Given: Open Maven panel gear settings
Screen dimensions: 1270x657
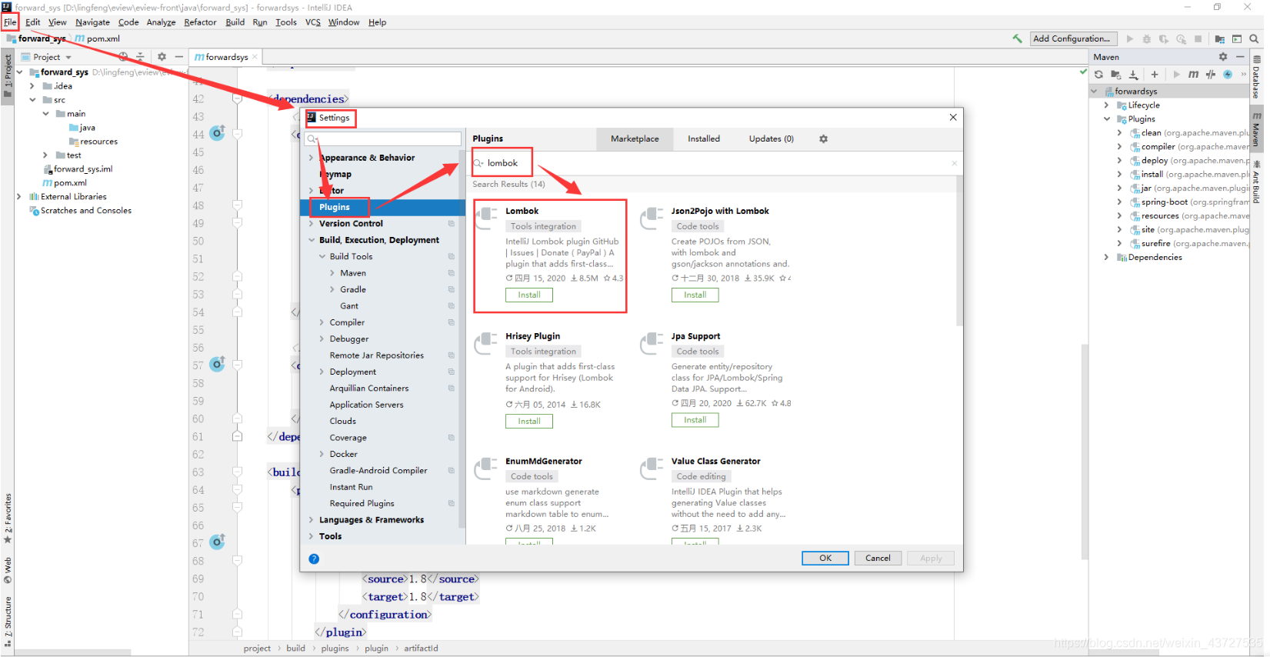Looking at the screenshot, I should [x=1223, y=57].
